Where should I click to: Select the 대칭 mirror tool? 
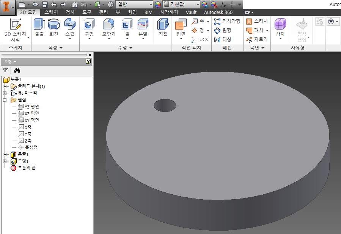coord(223,40)
